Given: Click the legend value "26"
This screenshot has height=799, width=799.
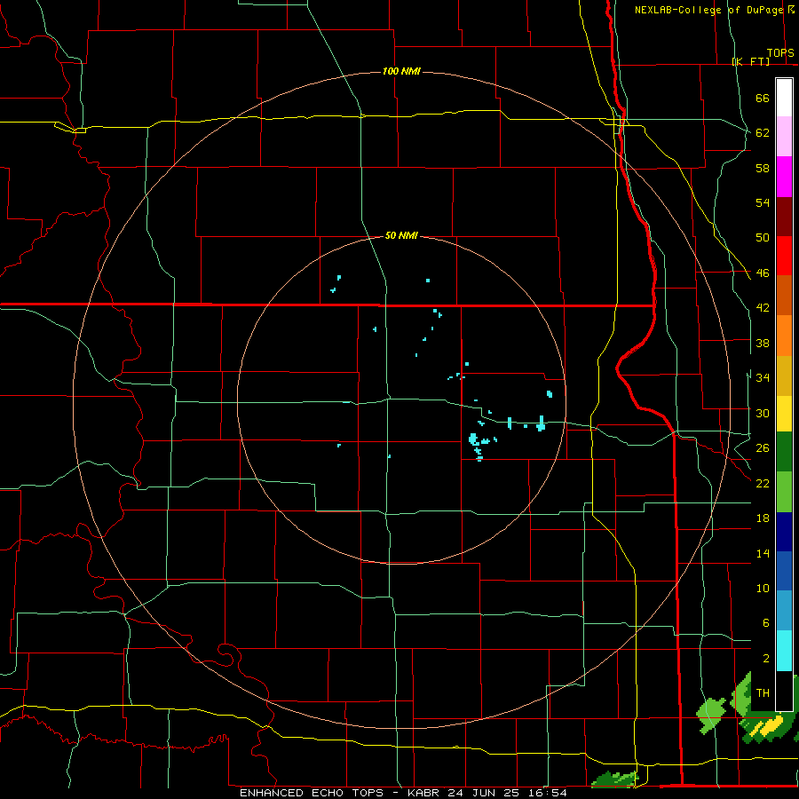Looking at the screenshot, I should (763, 448).
